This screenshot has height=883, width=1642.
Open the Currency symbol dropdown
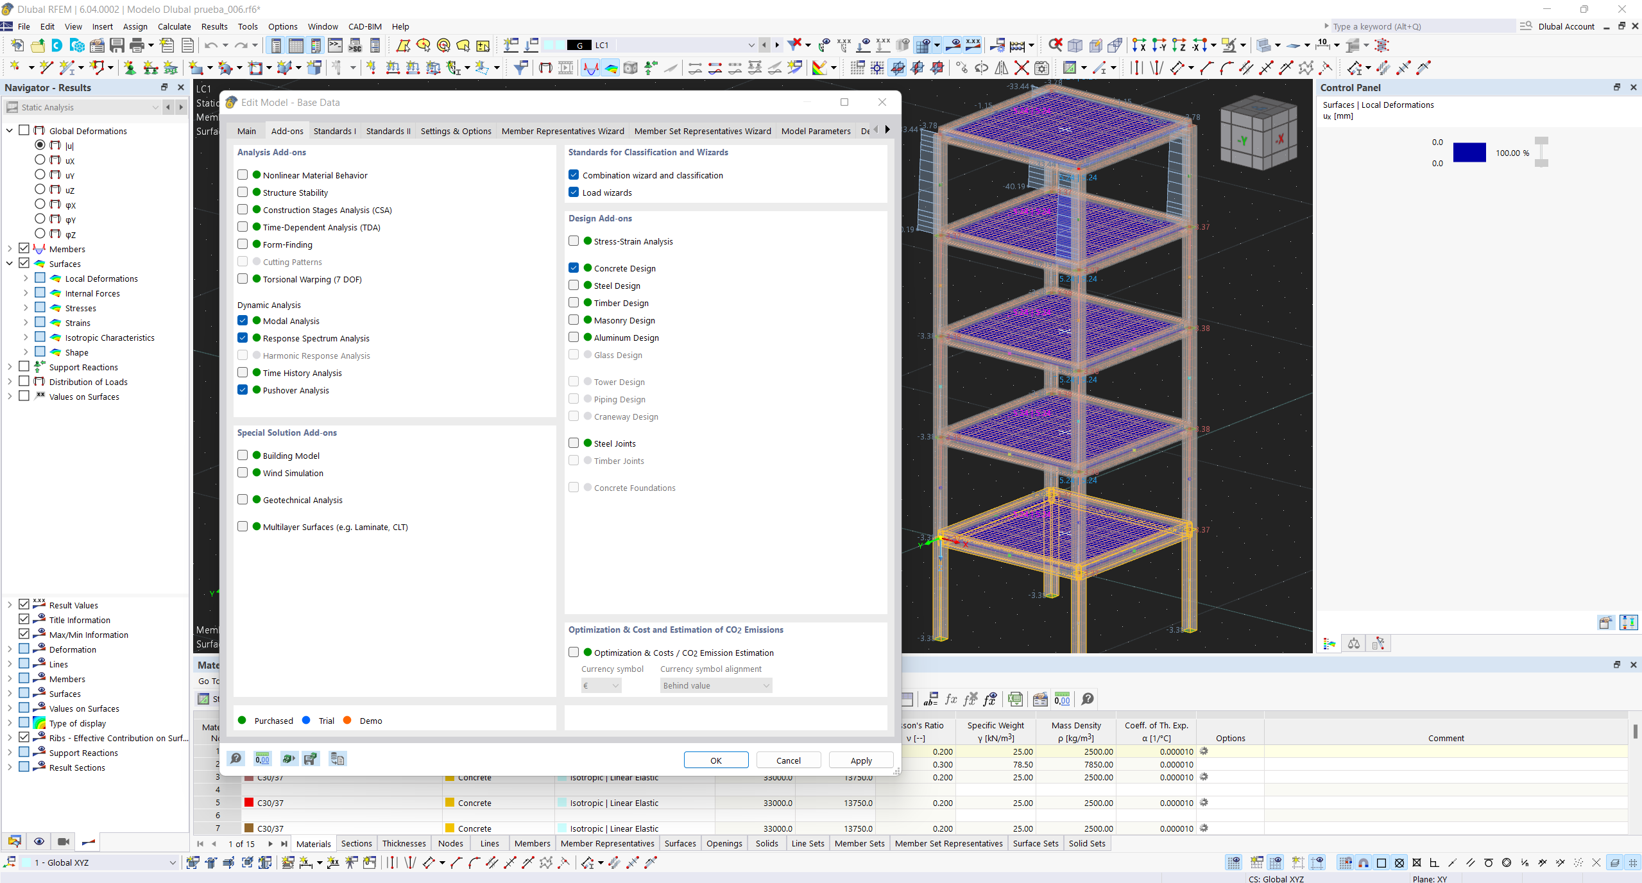pos(601,685)
